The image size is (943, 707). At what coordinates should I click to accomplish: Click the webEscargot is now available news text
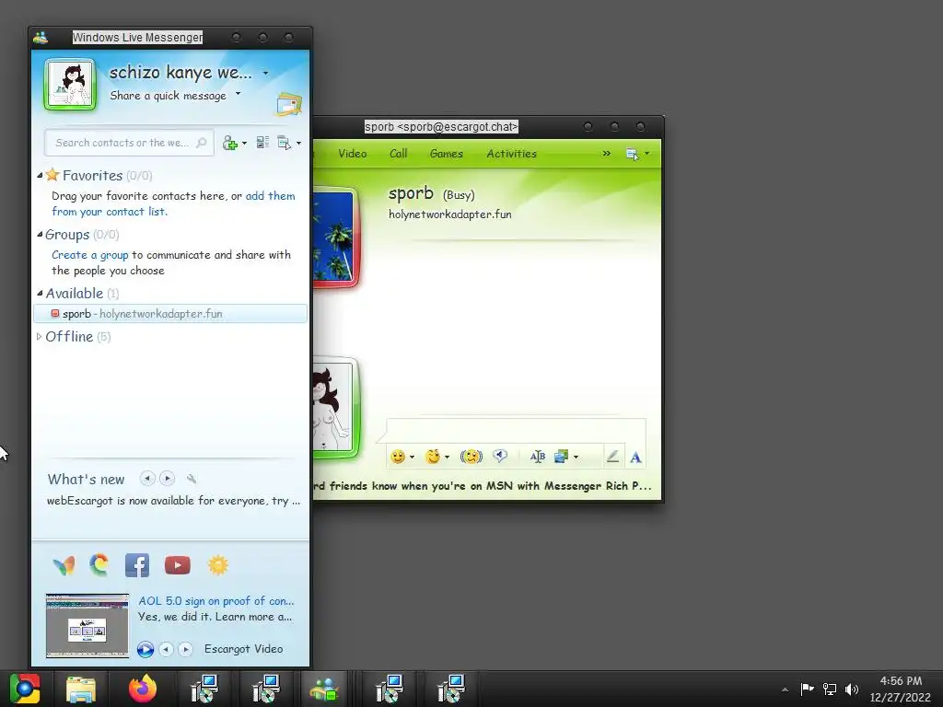tap(173, 501)
